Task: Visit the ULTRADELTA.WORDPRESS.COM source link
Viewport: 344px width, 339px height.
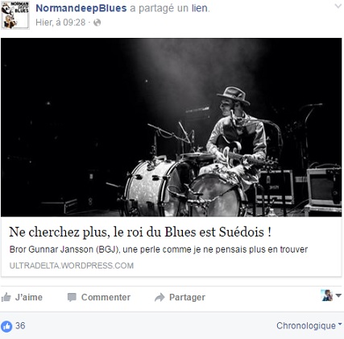Action: 72,266
